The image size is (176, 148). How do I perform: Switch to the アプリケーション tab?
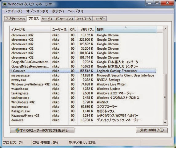coord(15,19)
